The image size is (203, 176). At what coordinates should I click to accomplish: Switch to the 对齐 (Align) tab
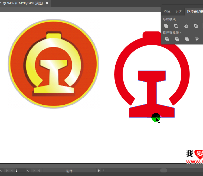coord(179,12)
